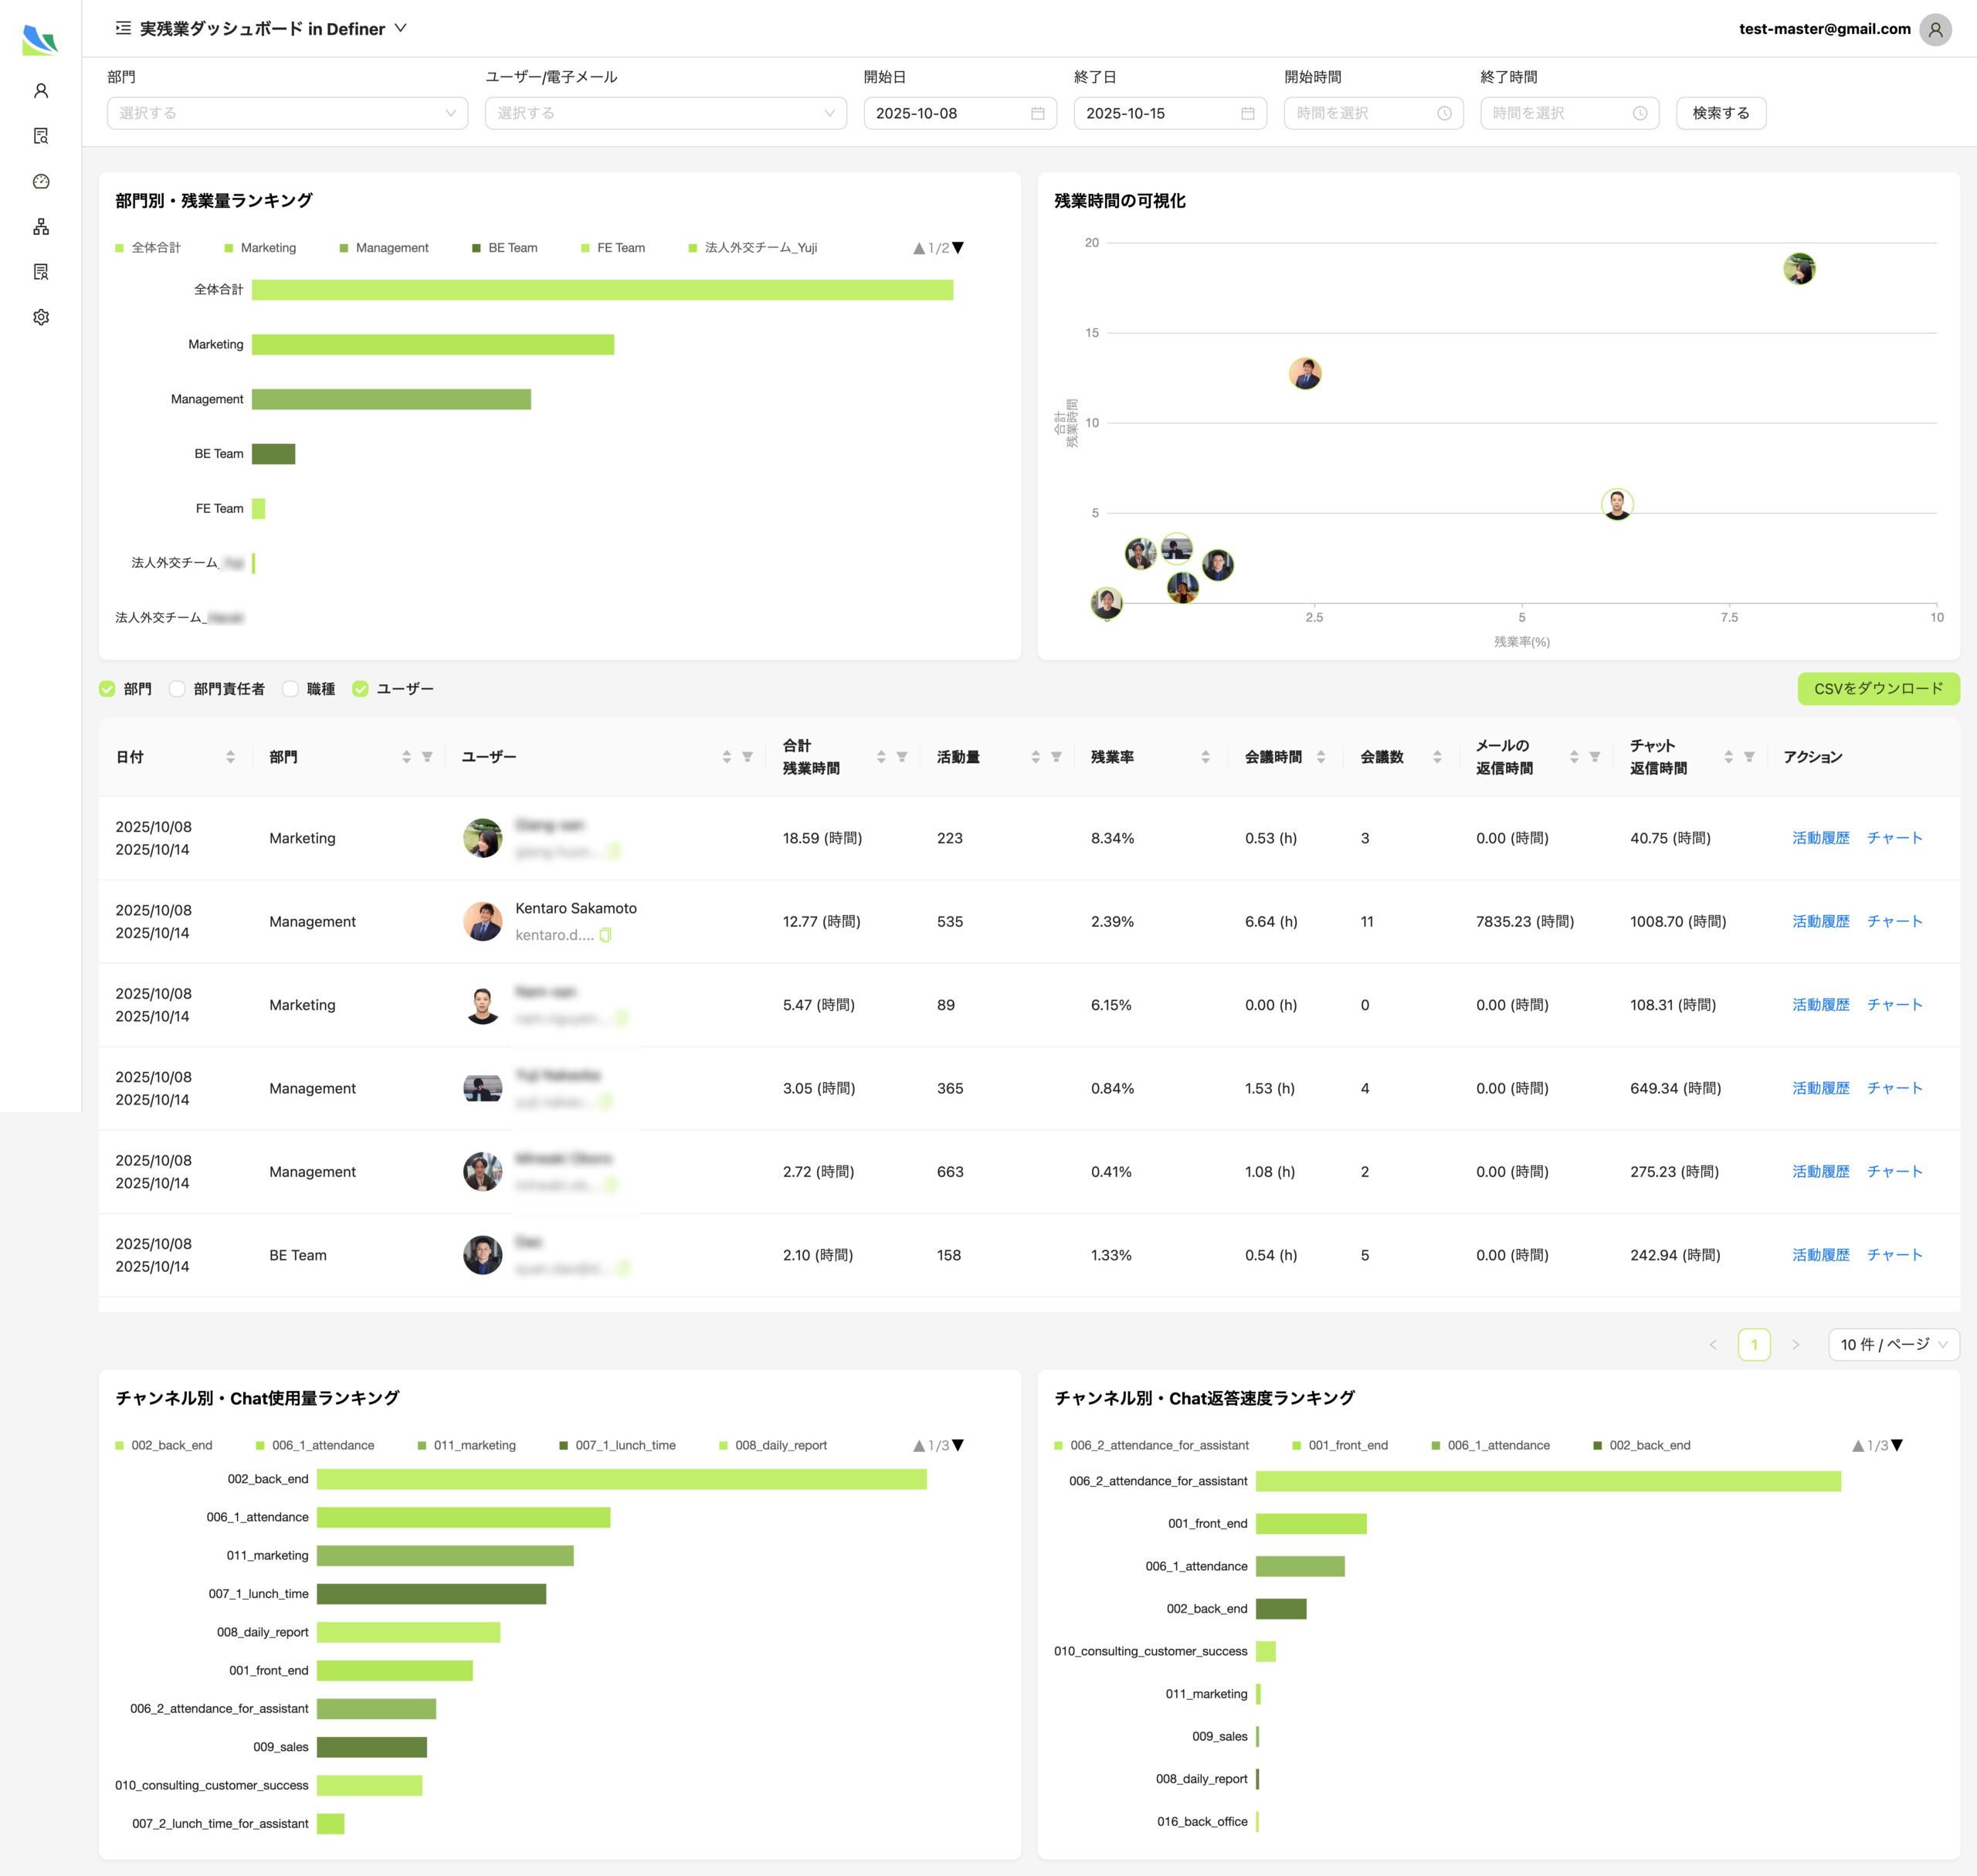Click the user profile icon in the sidebar
The width and height of the screenshot is (1977, 1876).
tap(42, 90)
